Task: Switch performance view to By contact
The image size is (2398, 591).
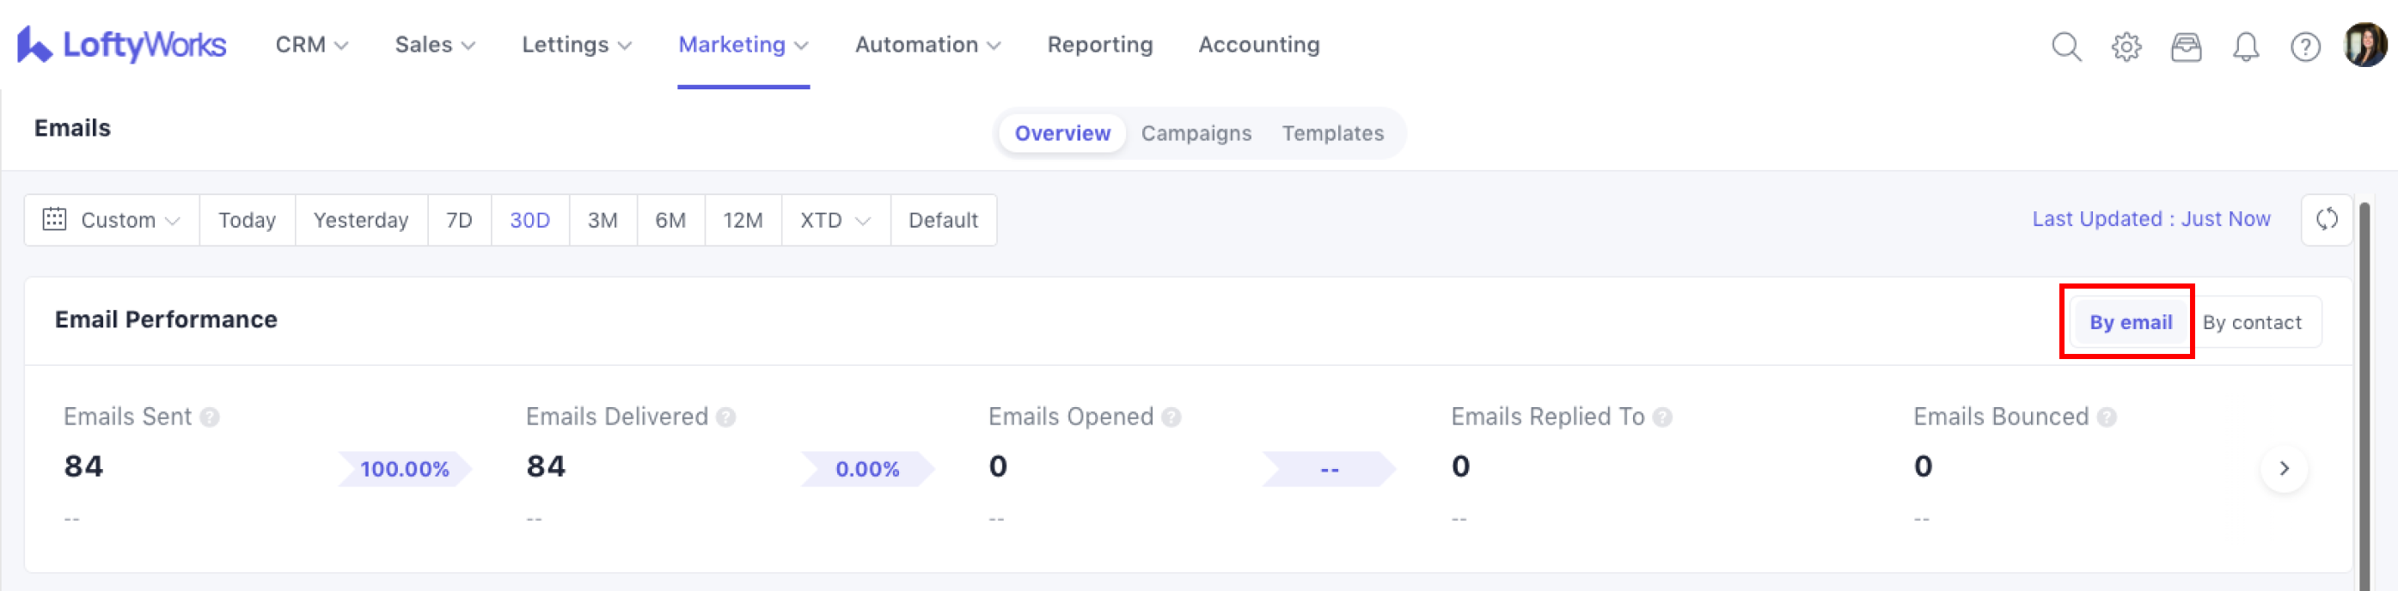Action: pyautogui.click(x=2251, y=322)
